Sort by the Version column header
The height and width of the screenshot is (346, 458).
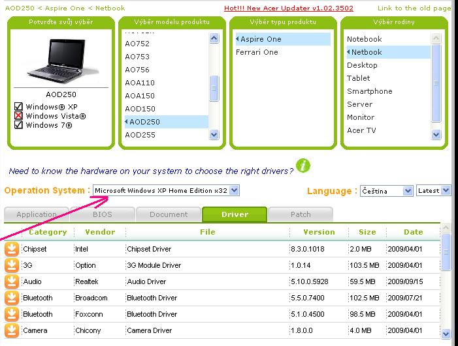(x=319, y=232)
